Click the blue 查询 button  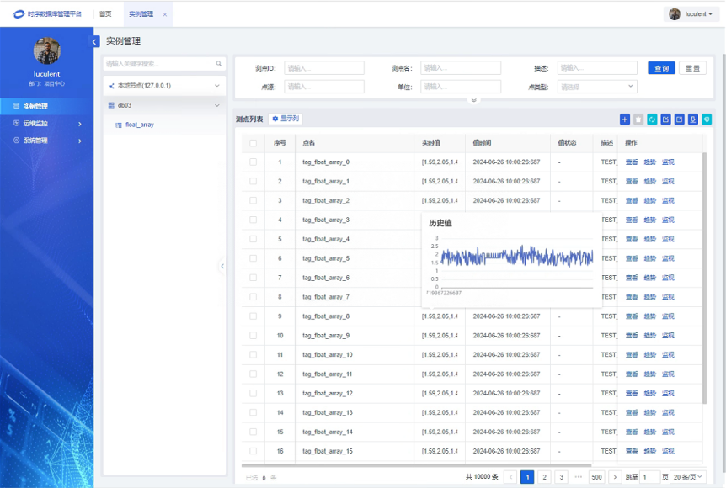(x=661, y=68)
